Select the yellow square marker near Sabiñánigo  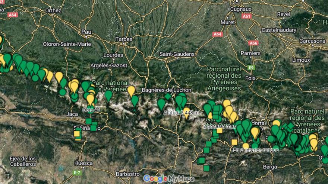pos(77,134)
